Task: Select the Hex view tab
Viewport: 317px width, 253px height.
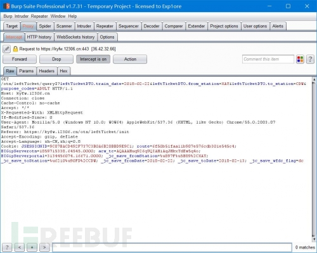Action: tap(63, 71)
